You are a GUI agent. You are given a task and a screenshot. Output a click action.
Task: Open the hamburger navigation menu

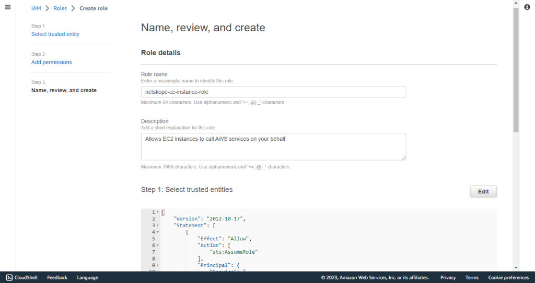point(8,7)
